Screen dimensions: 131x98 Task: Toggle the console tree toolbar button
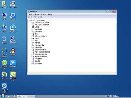click(x=35, y=17)
